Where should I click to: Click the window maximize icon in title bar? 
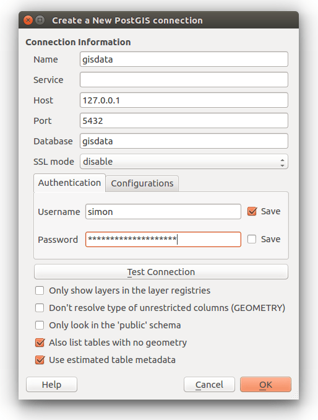tap(40, 20)
